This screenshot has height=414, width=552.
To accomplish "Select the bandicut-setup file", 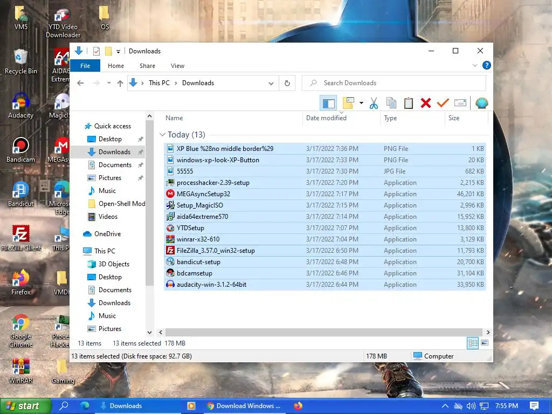I will [x=325, y=261].
